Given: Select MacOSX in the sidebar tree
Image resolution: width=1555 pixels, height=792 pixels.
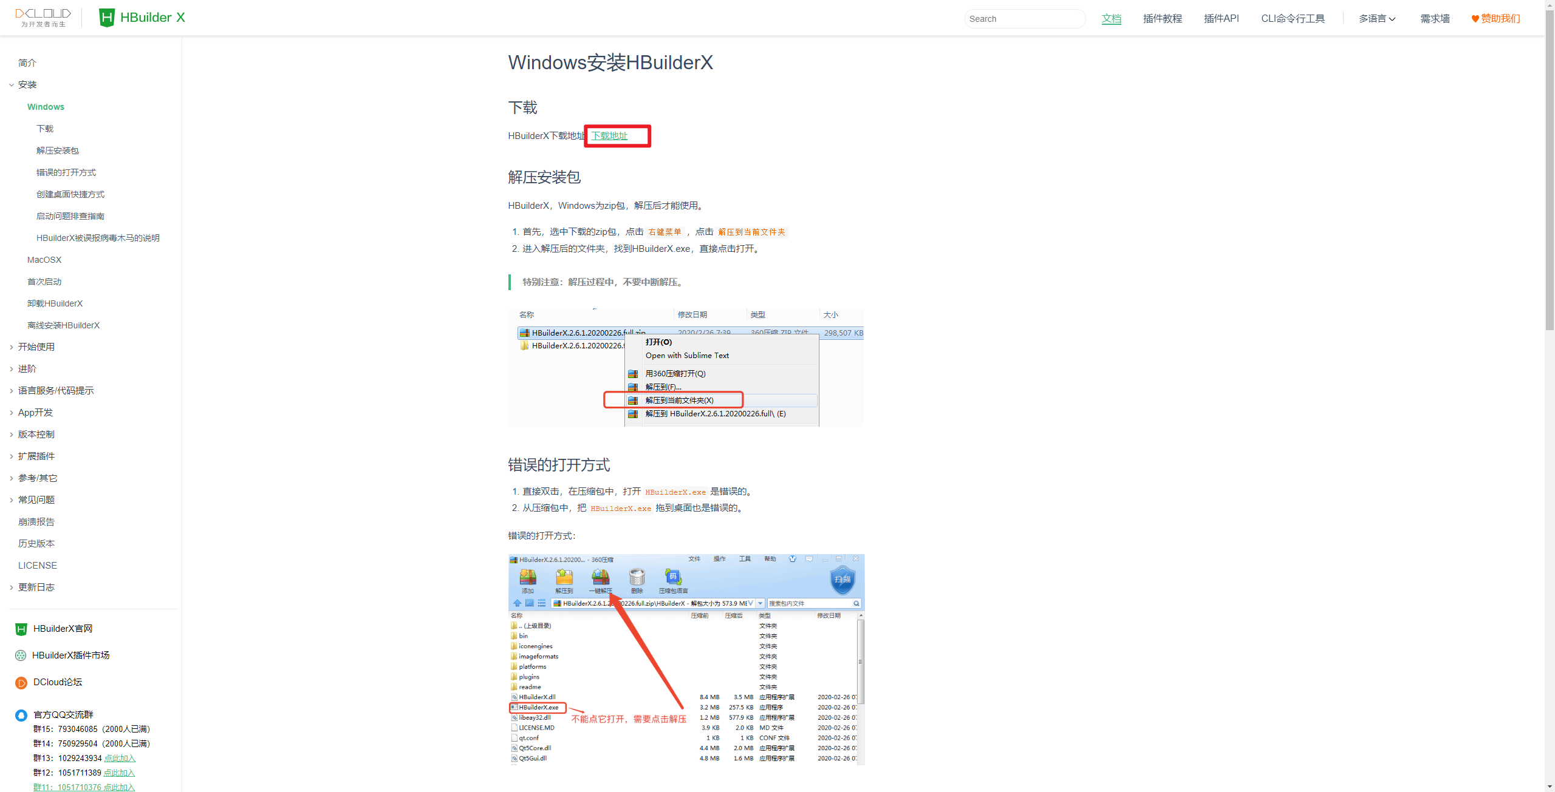Looking at the screenshot, I should point(44,259).
